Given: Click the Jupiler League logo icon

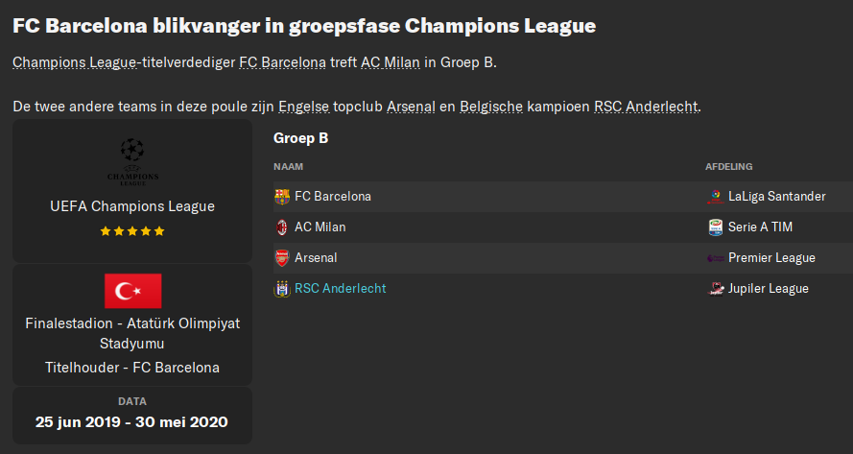Looking at the screenshot, I should tap(715, 289).
